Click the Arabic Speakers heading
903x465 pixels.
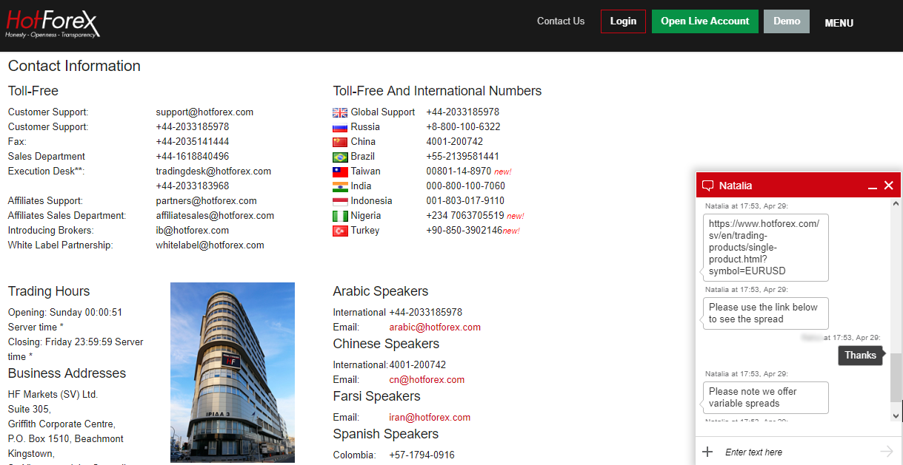381,291
